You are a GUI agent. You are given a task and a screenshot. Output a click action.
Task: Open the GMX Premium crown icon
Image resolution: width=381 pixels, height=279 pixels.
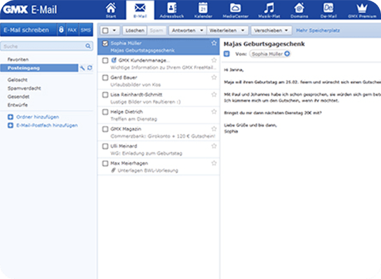(x=362, y=10)
